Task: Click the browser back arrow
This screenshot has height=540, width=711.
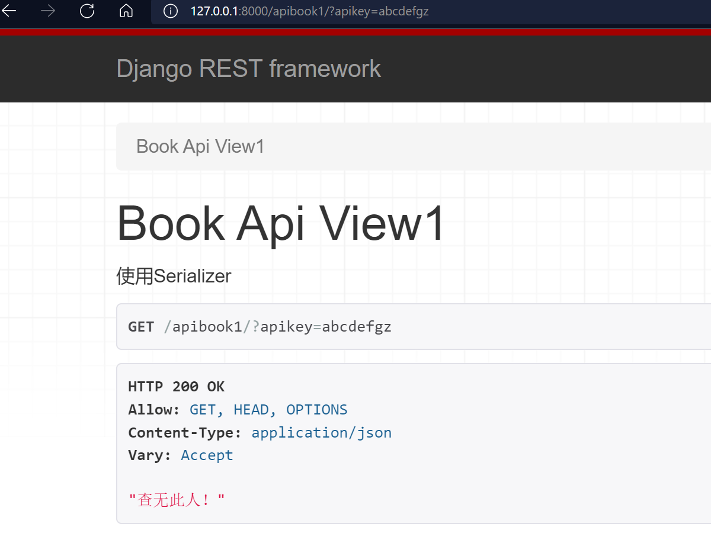Action: [x=8, y=11]
